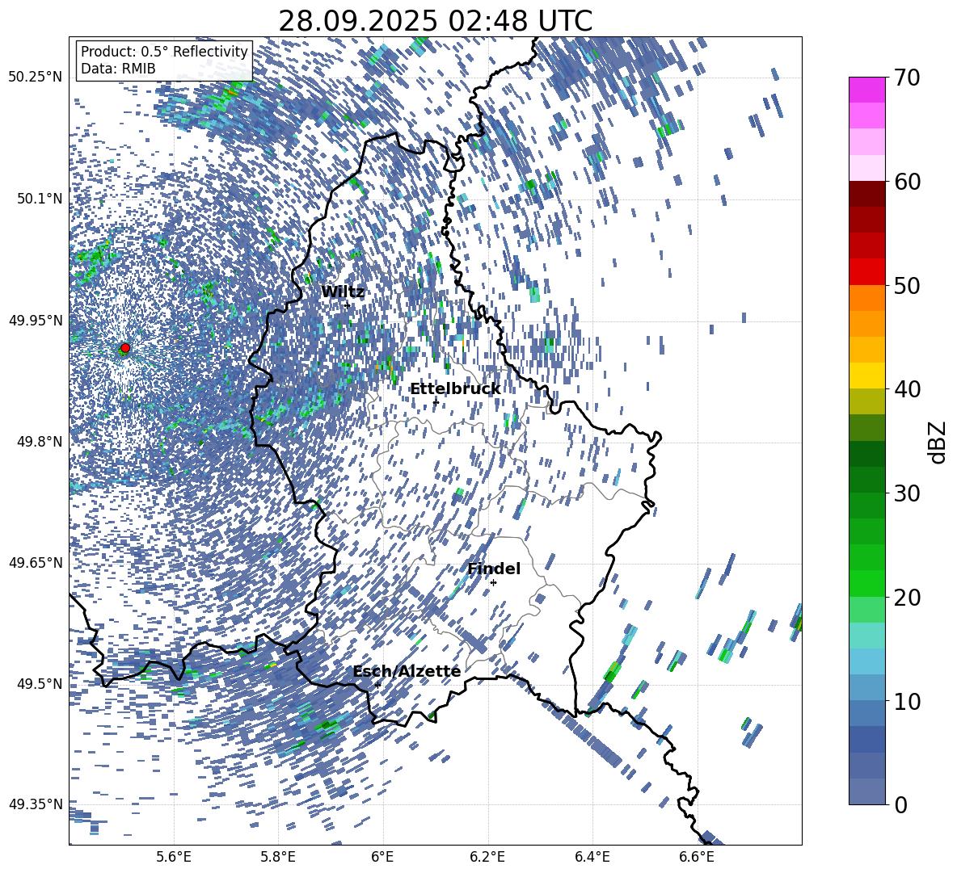Click the yellow swatch just above 40
Viewport: 957px width, 873px height.
coord(866,376)
